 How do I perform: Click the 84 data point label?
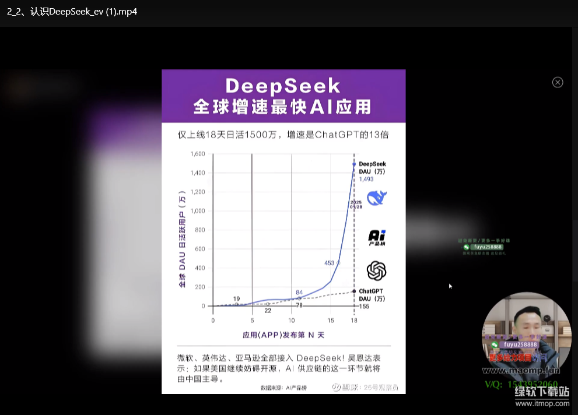tap(299, 293)
